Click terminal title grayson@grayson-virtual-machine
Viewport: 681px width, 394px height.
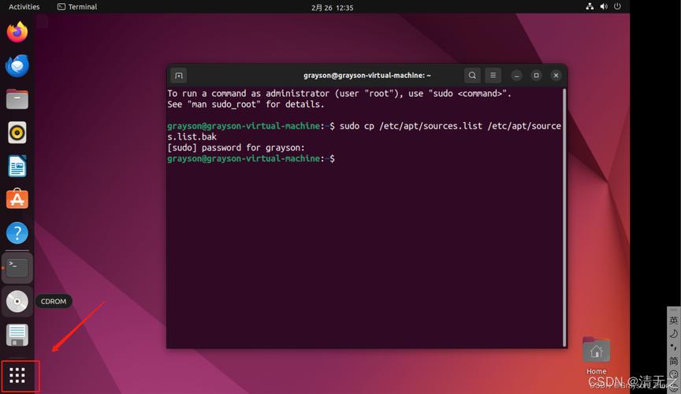[x=367, y=76]
